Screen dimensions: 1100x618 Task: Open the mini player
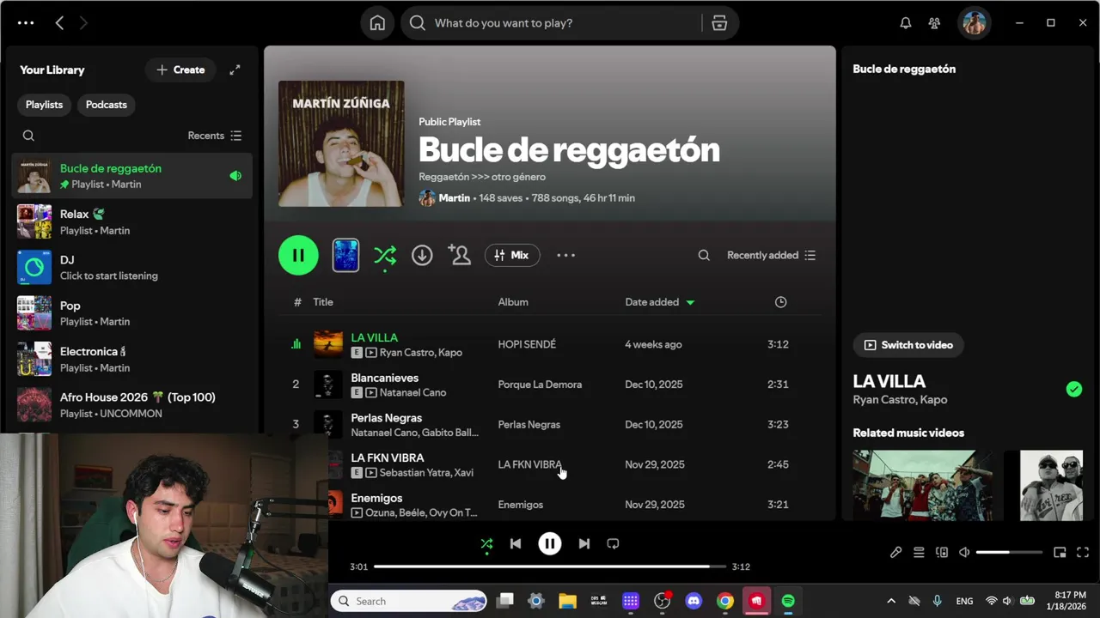click(x=1060, y=553)
